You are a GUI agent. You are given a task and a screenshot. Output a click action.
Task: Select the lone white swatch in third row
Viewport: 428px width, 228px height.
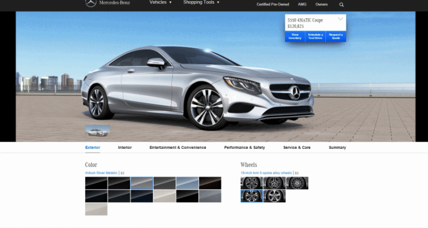point(96,209)
